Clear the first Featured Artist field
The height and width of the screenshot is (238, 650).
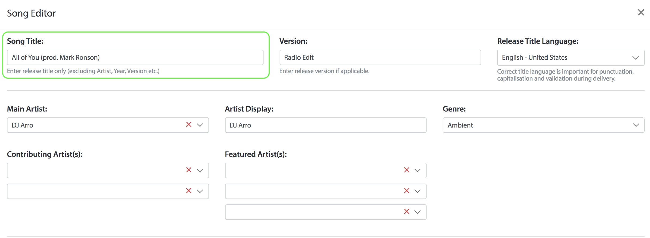[x=407, y=170]
